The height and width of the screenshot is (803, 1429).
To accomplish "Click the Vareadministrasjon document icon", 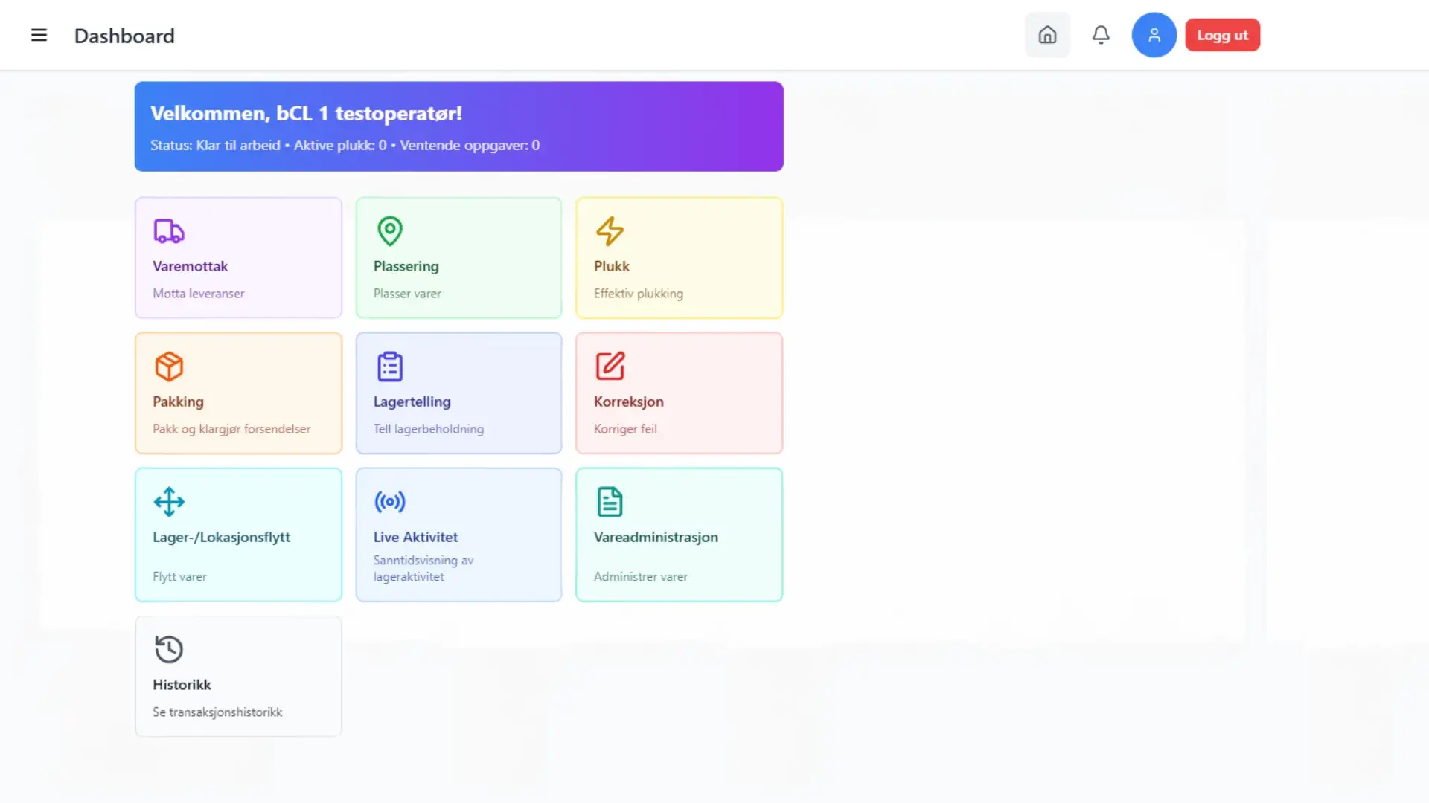I will (x=610, y=502).
